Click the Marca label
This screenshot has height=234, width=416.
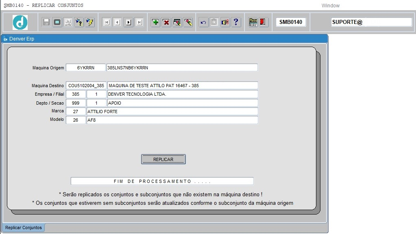58,111
